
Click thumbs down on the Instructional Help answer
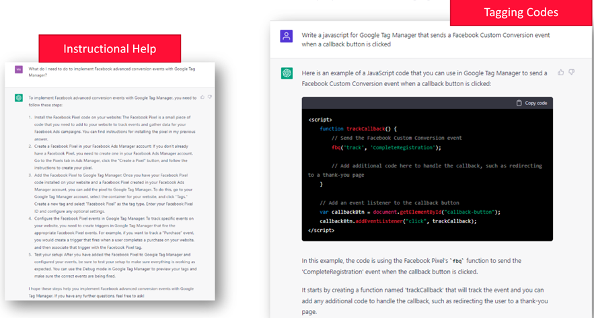[209, 97]
